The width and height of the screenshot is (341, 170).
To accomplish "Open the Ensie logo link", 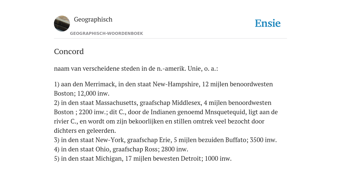I will [268, 23].
